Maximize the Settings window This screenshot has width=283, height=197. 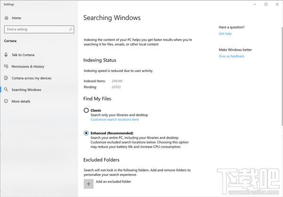(x=266, y=4)
